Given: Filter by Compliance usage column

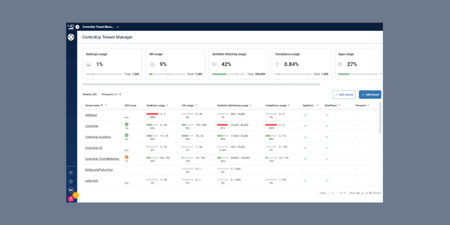Looking at the screenshot, I should [289, 105].
